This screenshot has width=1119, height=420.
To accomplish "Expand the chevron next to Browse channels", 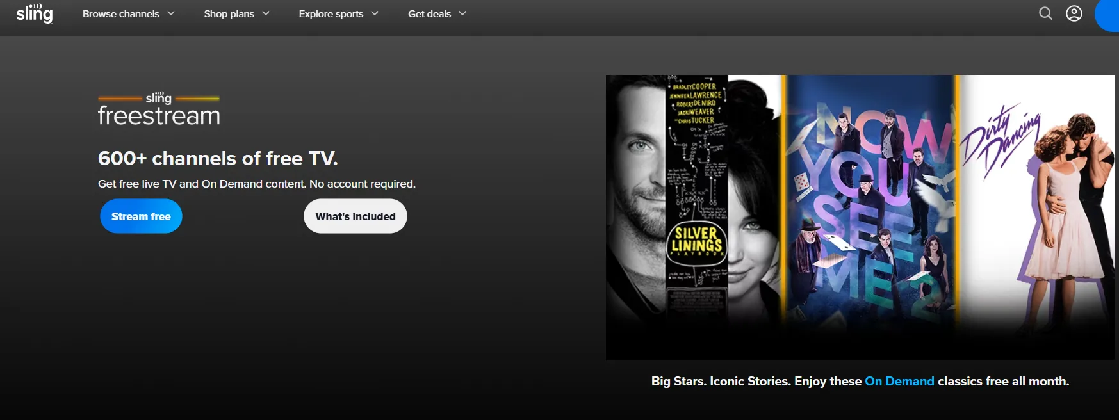I will point(171,13).
